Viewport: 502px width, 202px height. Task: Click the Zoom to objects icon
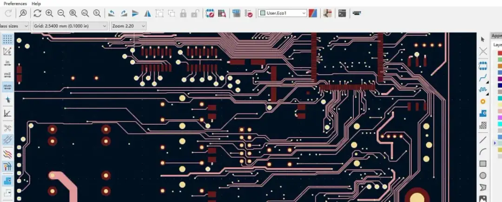click(x=85, y=13)
